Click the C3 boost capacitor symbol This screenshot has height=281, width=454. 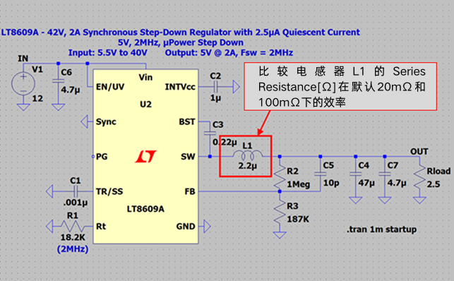tap(210, 133)
